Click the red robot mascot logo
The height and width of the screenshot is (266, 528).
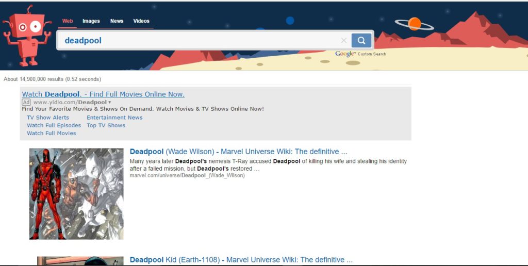tap(27, 37)
